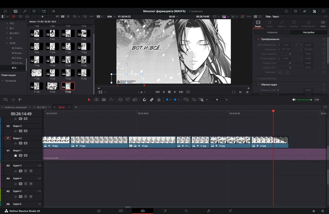Image resolution: width=329 pixels, height=214 pixels.
Task: Expand the AI Smart Reframe section
Action: [x=256, y=78]
